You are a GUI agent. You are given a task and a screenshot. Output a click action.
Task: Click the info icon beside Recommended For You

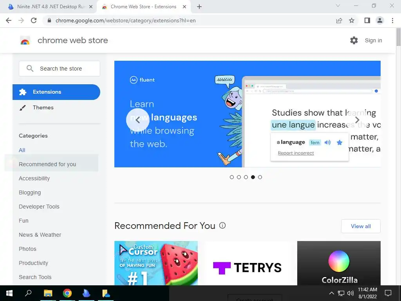(222, 225)
